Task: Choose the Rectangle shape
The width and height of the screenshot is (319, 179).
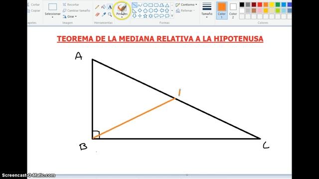Action: pos(151,5)
